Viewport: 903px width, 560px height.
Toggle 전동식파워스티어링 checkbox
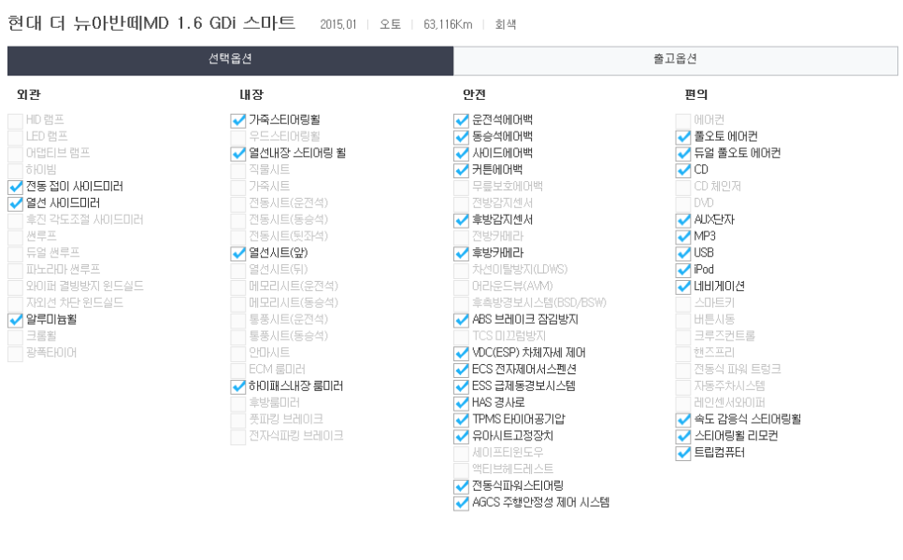coord(461,487)
